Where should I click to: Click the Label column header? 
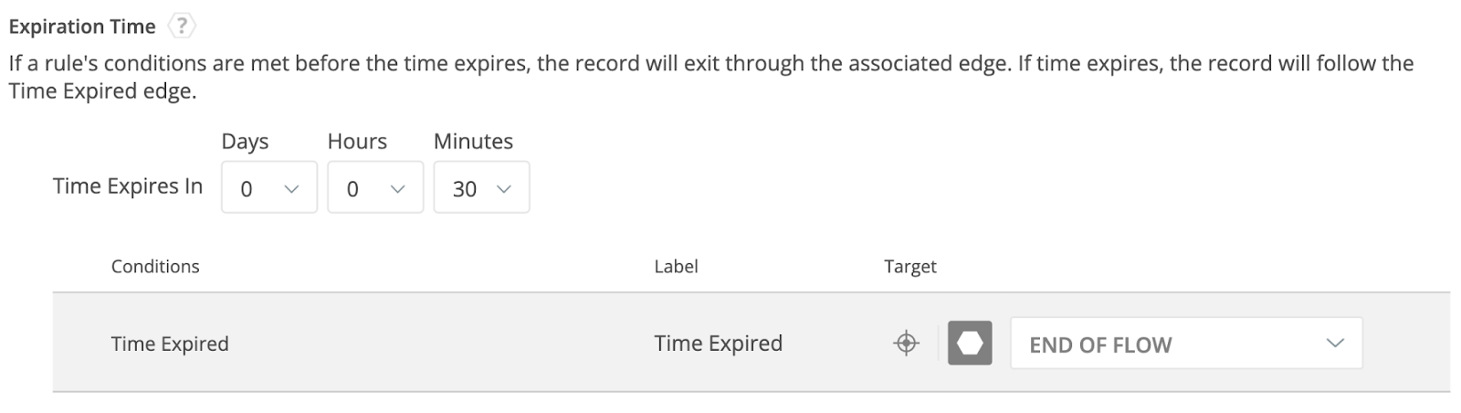point(676,266)
